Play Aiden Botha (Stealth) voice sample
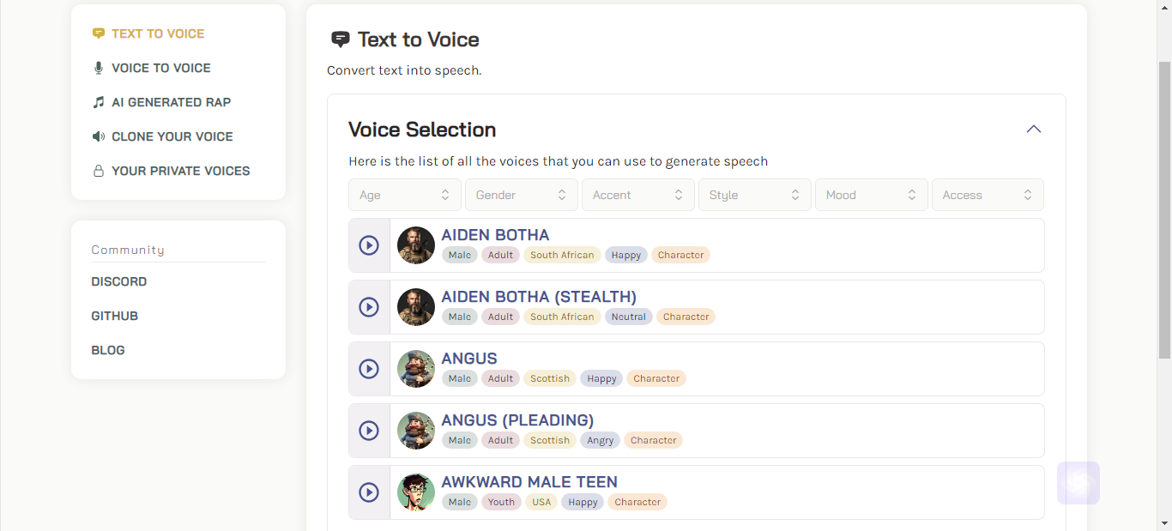The width and height of the screenshot is (1172, 531). pos(369,307)
